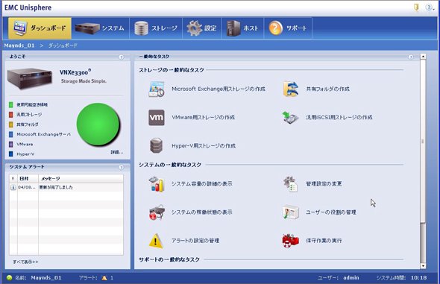Open the 詳細... capacity details link
This screenshot has height=284, width=440.
coord(117,152)
